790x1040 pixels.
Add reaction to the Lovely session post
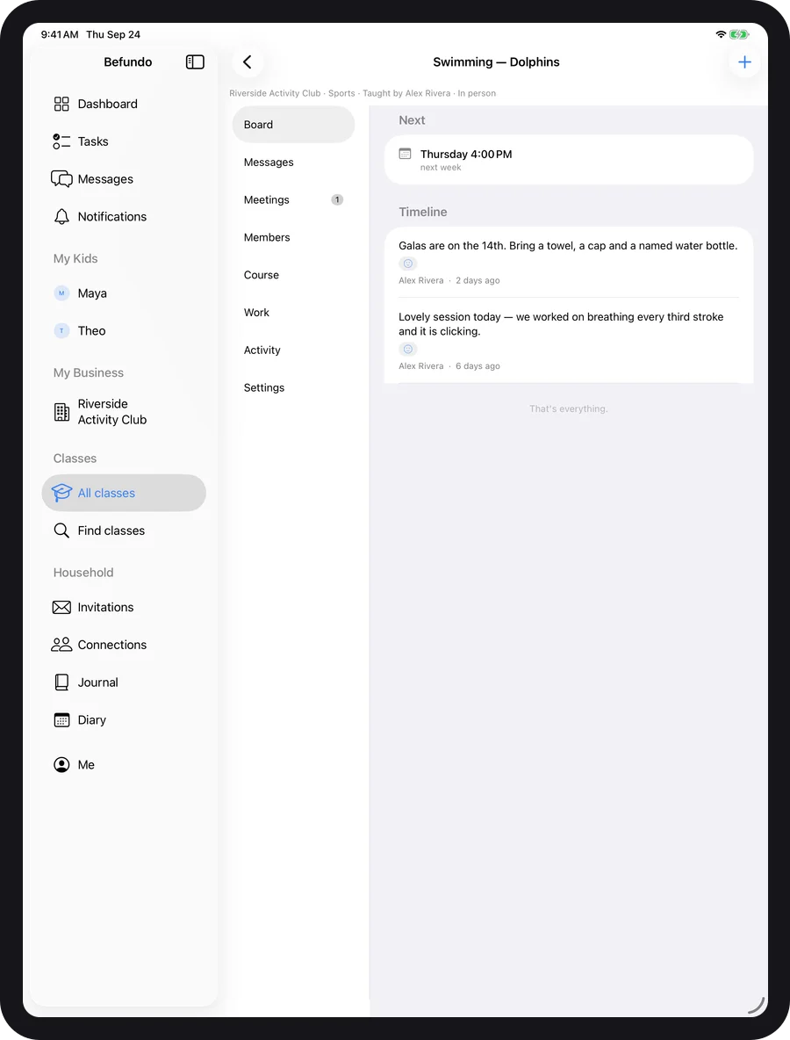pyautogui.click(x=408, y=349)
